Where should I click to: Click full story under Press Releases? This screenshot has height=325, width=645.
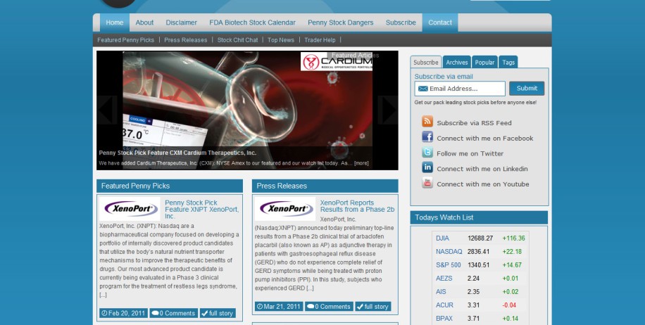click(x=373, y=307)
